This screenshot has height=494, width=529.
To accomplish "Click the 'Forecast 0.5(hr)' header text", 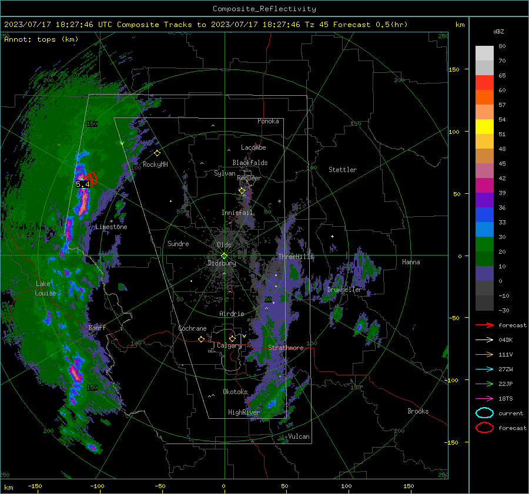I will (x=370, y=25).
